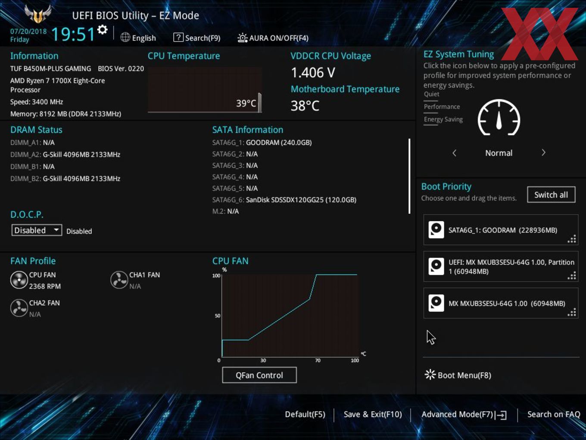Click the CHA2 FAN fan icon
This screenshot has height=440, width=586.
click(x=19, y=308)
